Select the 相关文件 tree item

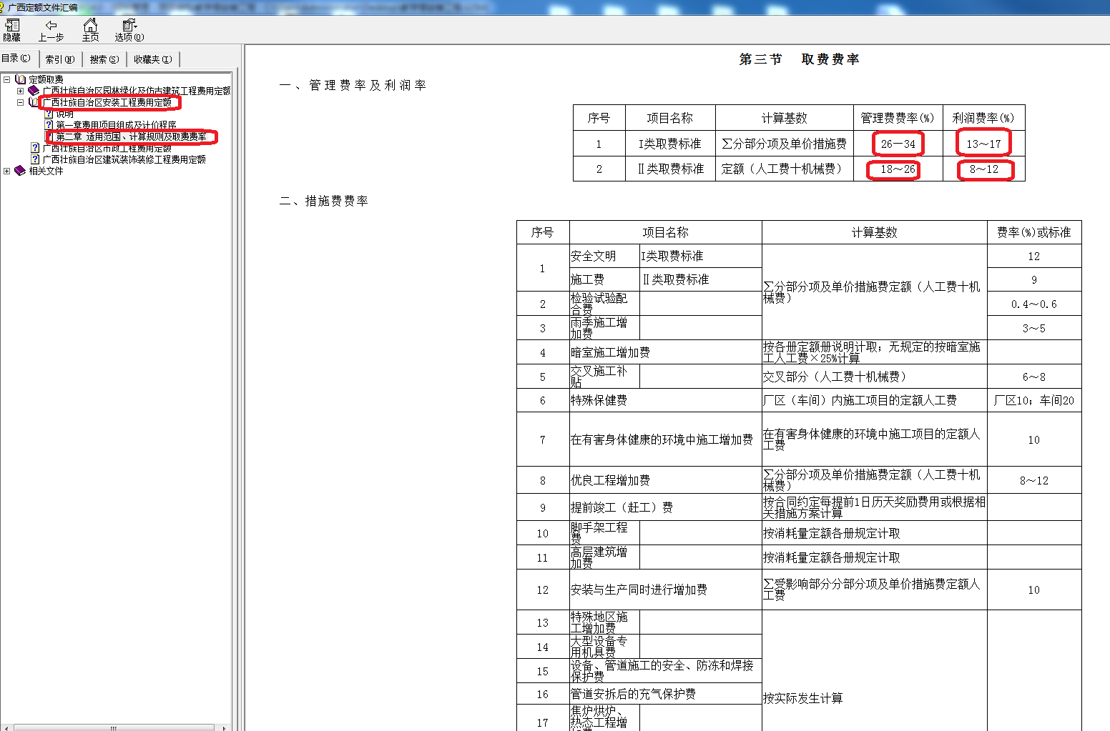(x=46, y=171)
